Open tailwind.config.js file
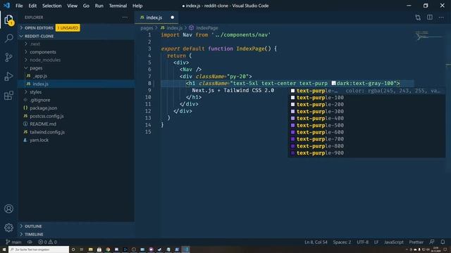Screen dimensions: 451x253 (76, 132)
